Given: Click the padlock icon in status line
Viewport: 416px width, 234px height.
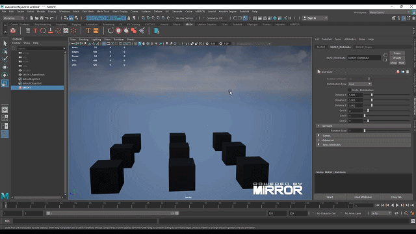Looking at the screenshot, I should coord(129,18).
